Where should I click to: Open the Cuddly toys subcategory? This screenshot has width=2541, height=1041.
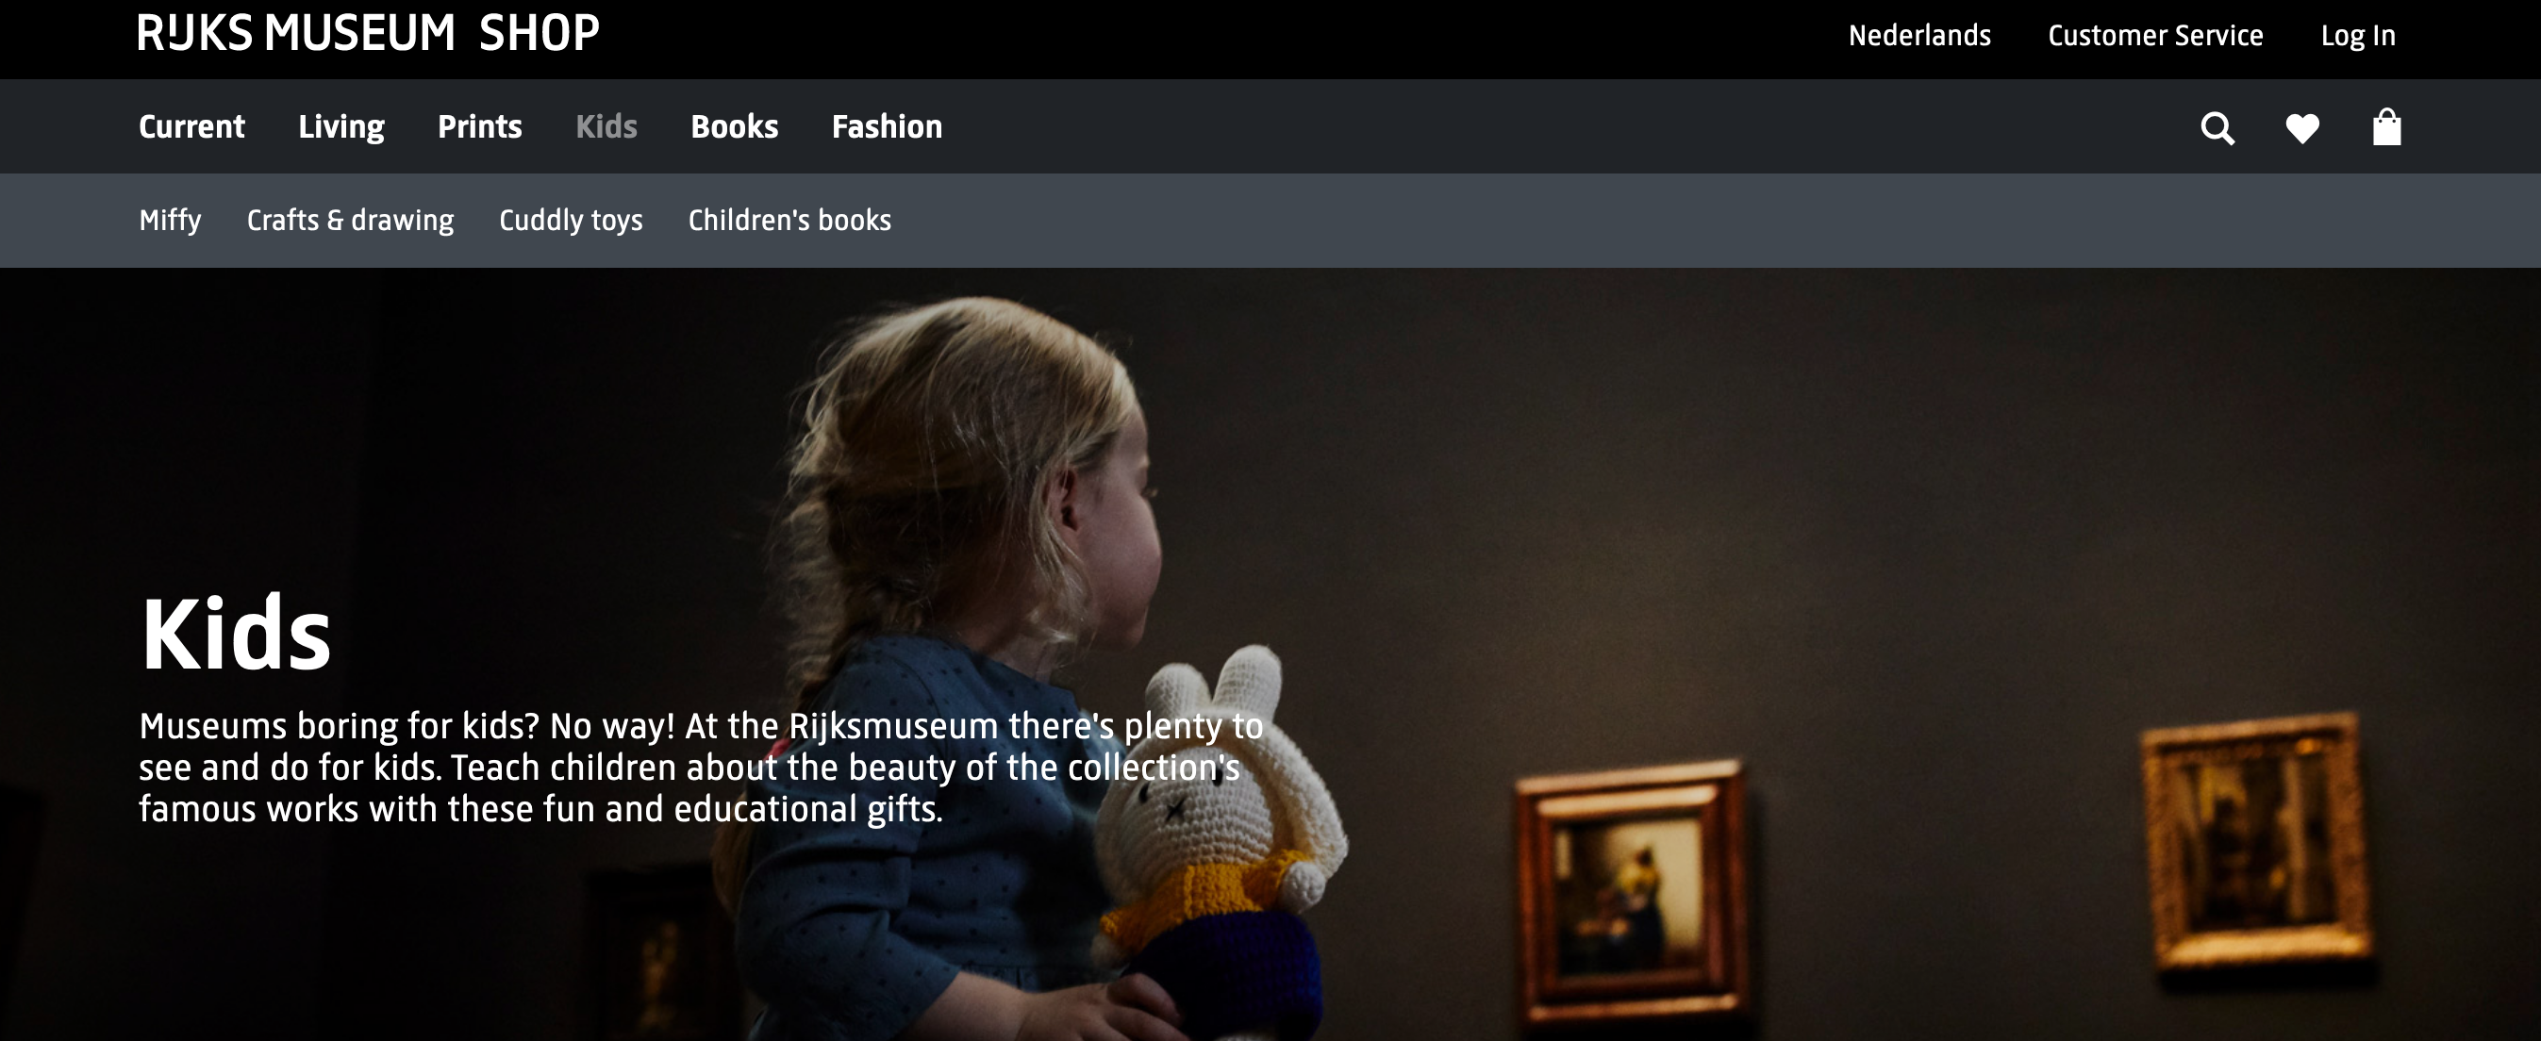pos(572,220)
